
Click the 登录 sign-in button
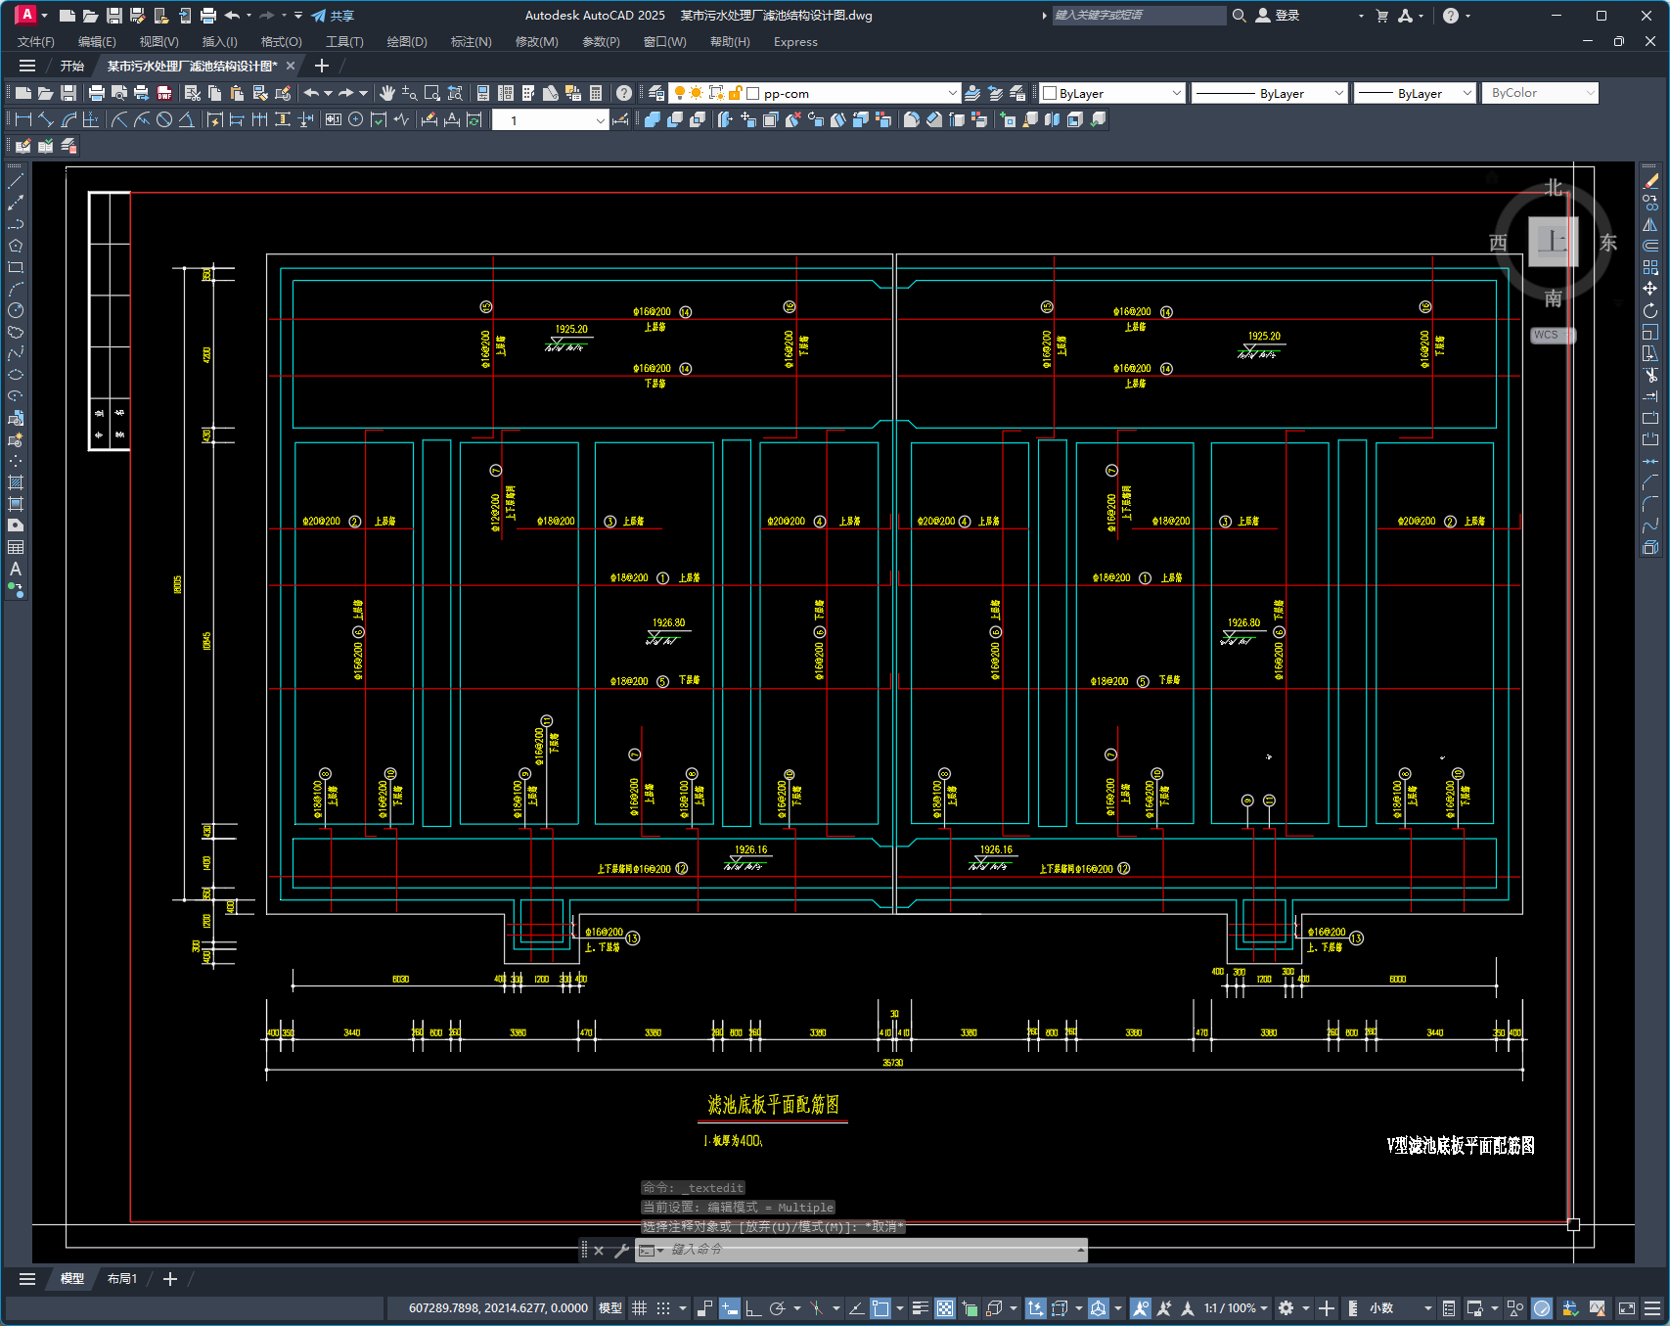coord(1279,16)
